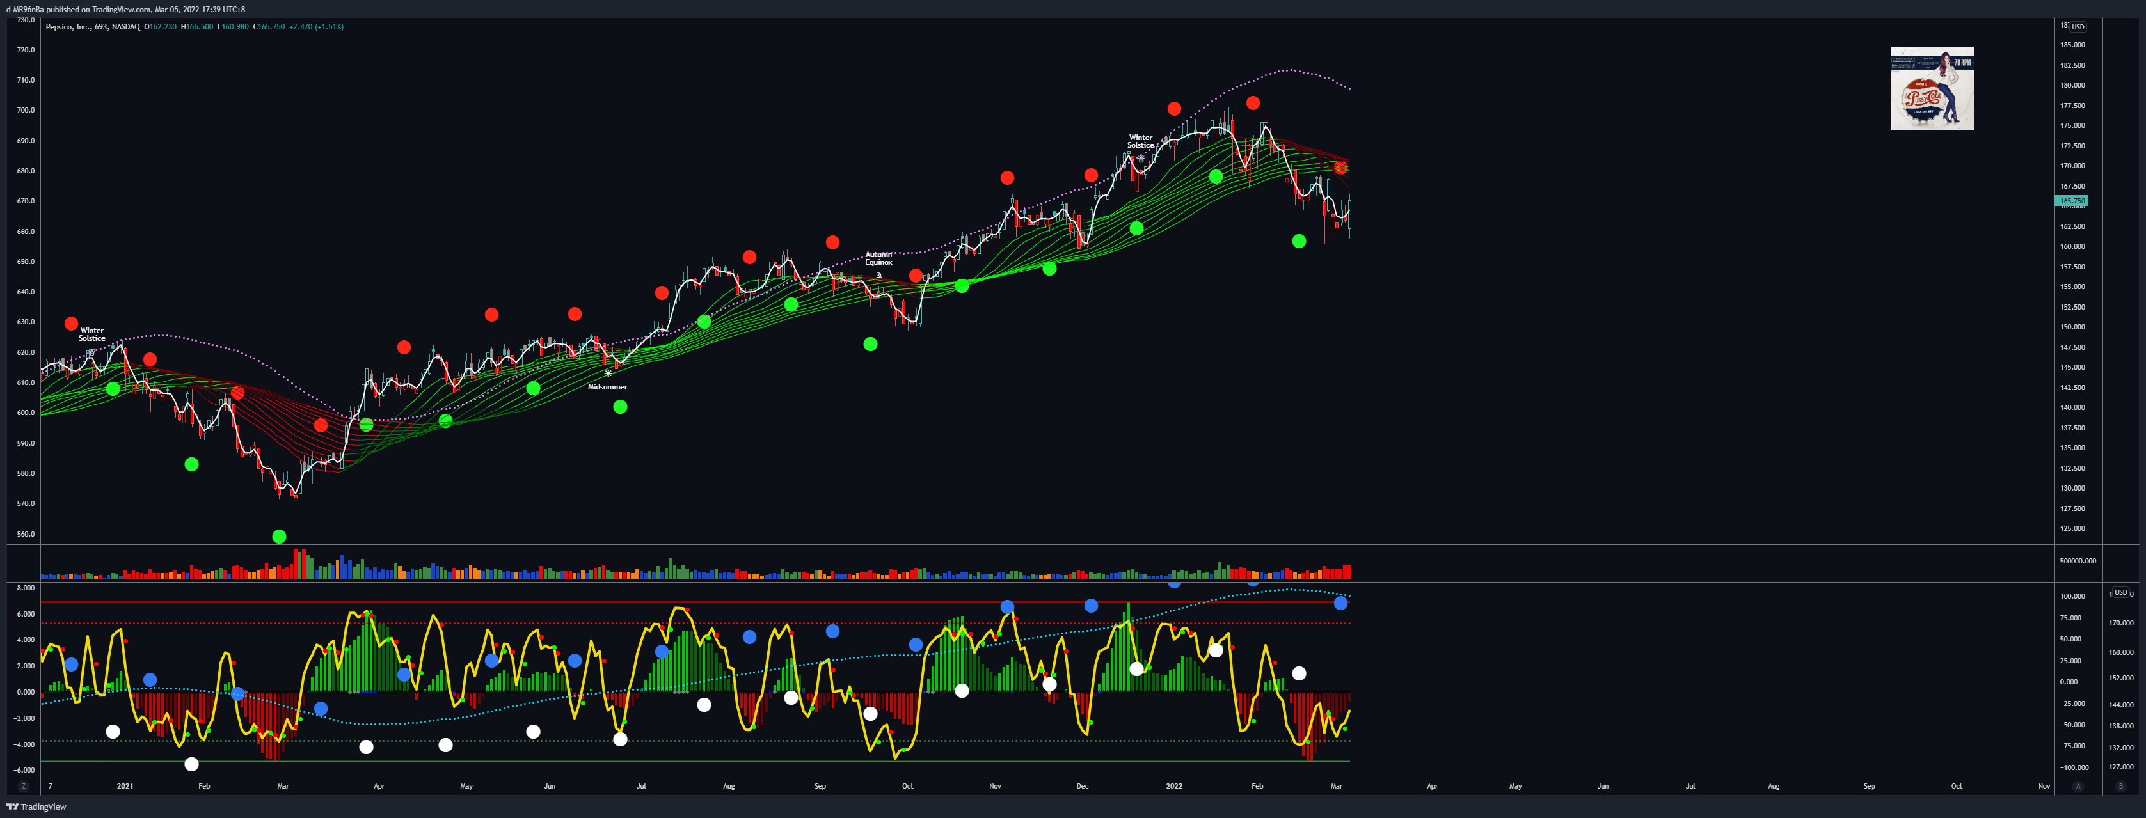Image resolution: width=2146 pixels, height=818 pixels.
Task: Click the low value L160.980
Action: 234,27
